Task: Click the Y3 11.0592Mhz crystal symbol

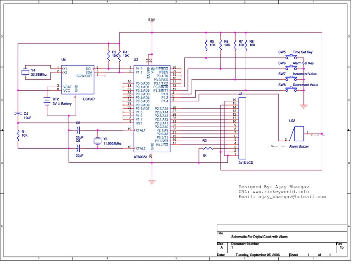Action: click(x=98, y=141)
